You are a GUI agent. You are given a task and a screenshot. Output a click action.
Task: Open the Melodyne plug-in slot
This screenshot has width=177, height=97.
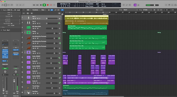(x=5, y=50)
